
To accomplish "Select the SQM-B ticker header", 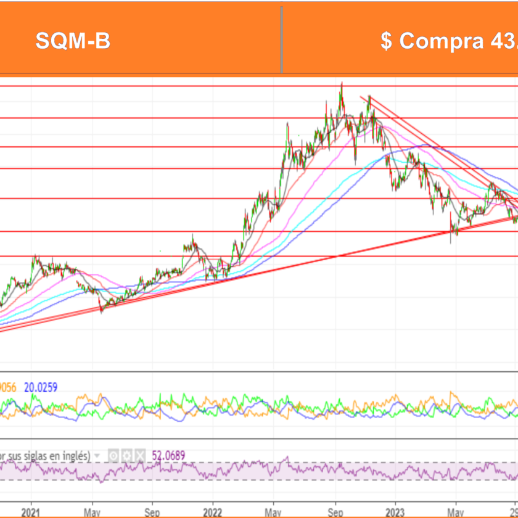I will click(x=73, y=41).
